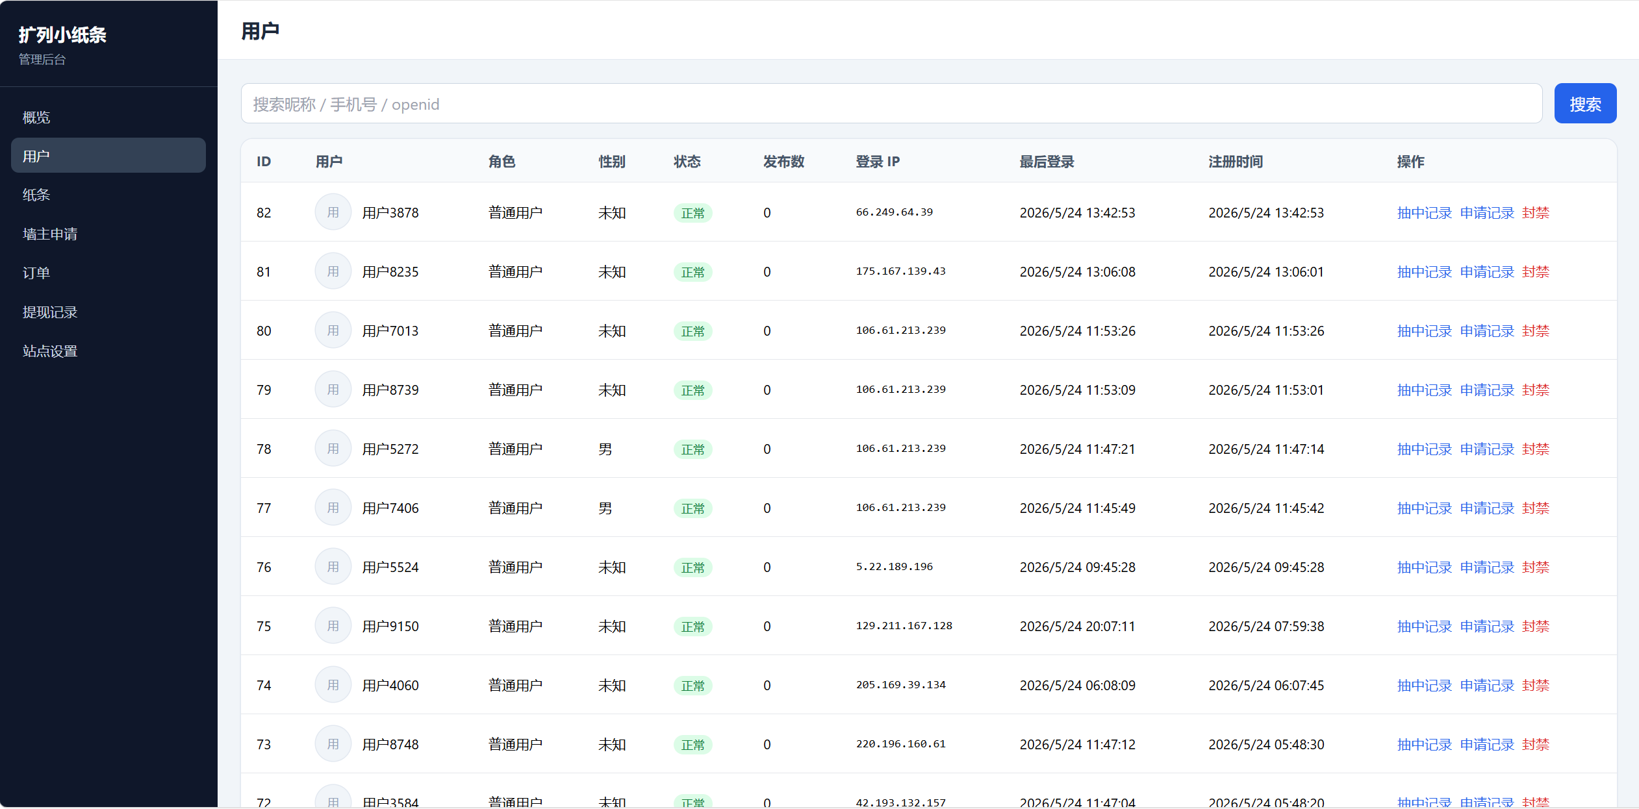
Task: Click IP address 5.22.189.196
Action: point(894,567)
